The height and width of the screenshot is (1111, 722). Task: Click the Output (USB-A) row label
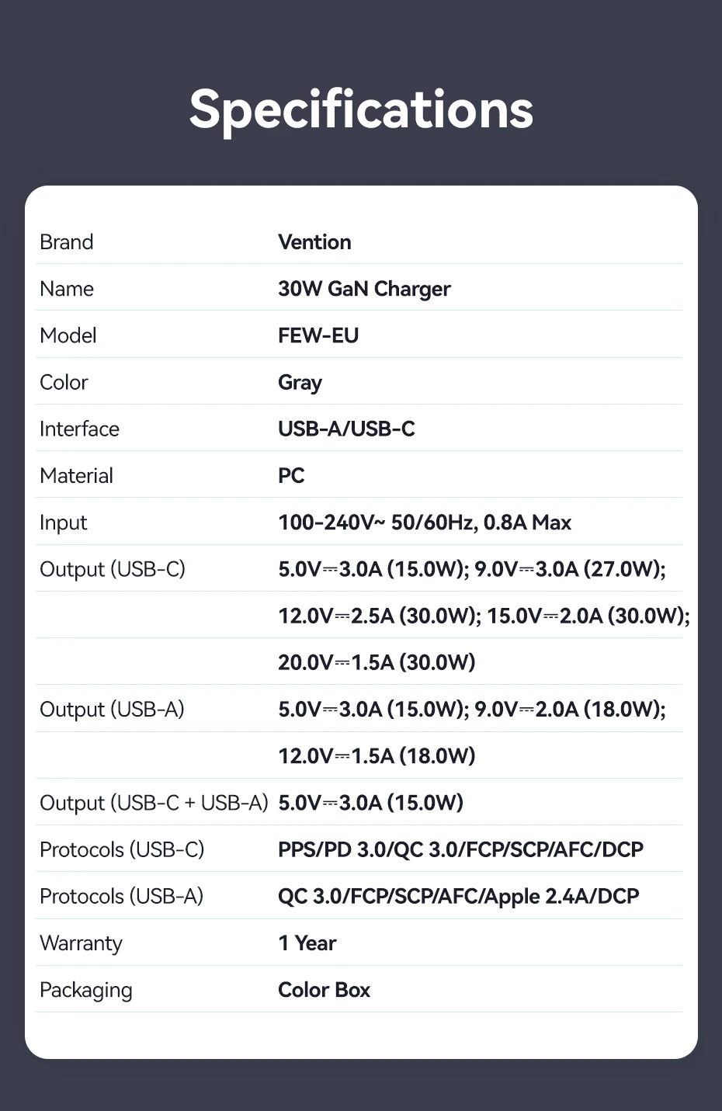point(112,710)
